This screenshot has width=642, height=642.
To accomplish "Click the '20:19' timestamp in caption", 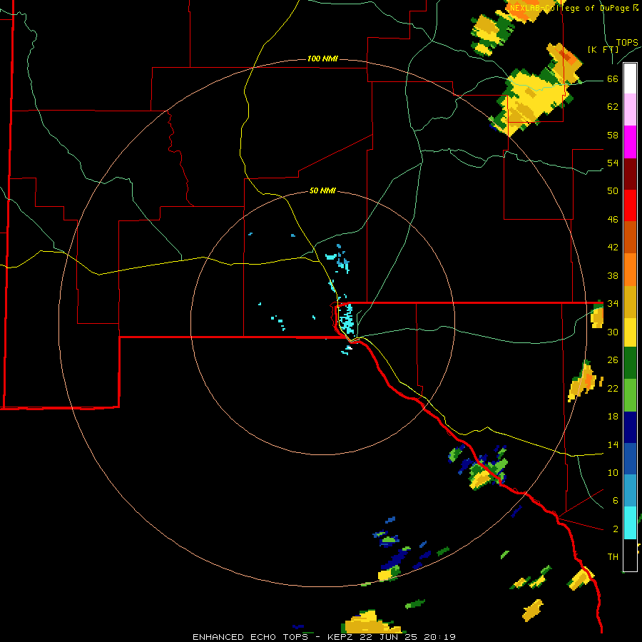I will tap(442, 637).
